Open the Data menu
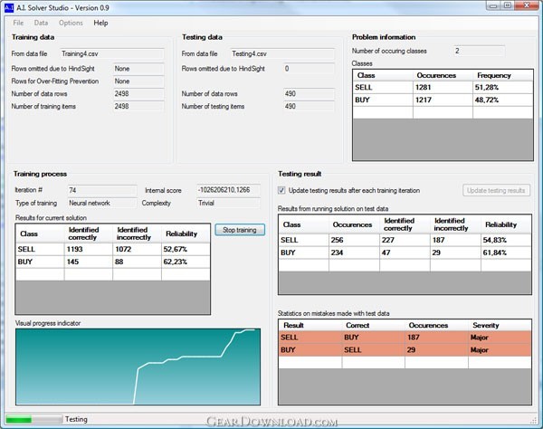Screen dimensions: 543x429 point(41,23)
